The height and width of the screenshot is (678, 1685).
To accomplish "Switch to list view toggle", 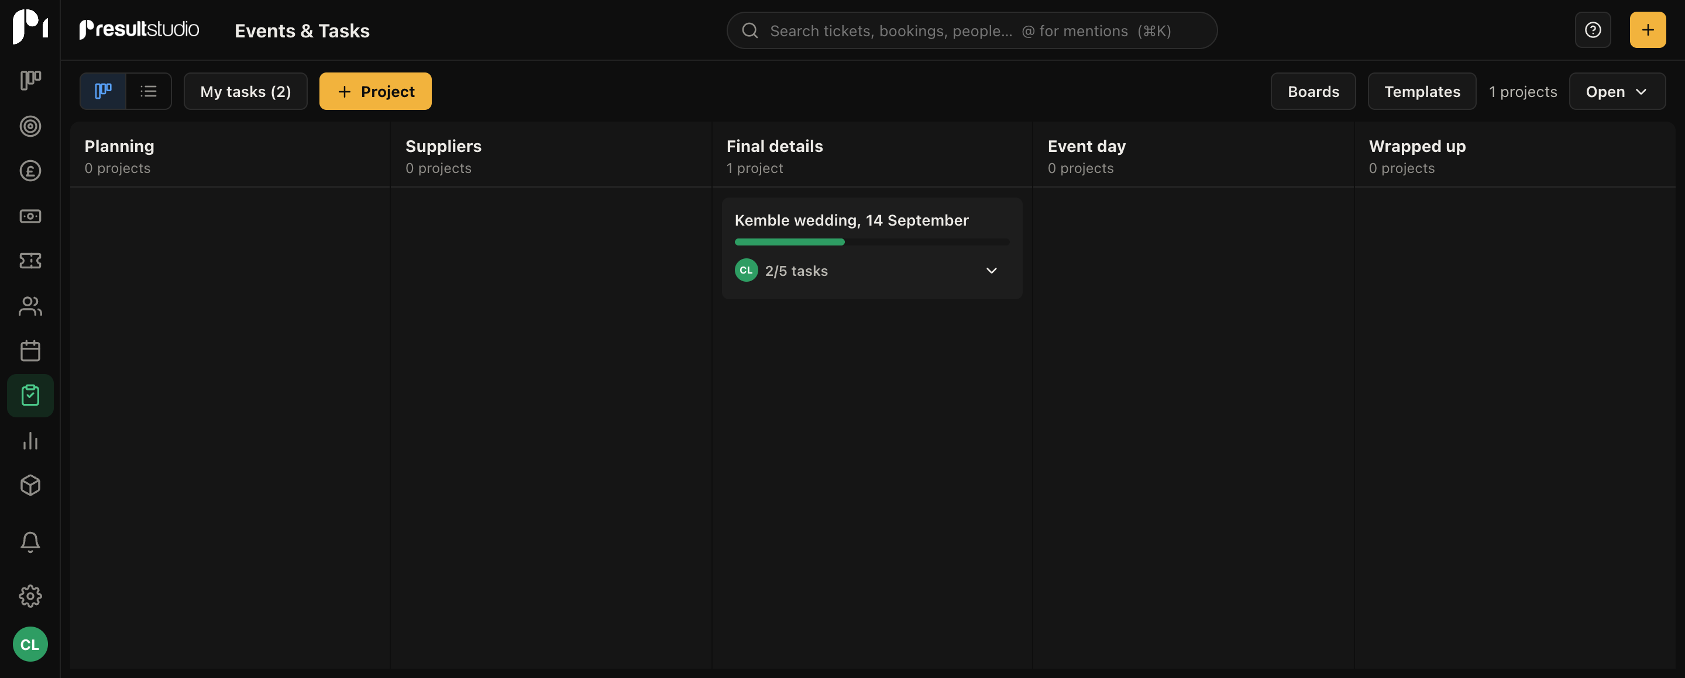I will coord(149,91).
